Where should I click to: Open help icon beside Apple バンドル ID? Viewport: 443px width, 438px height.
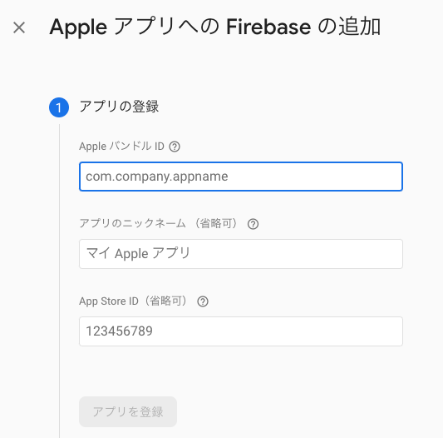(175, 147)
